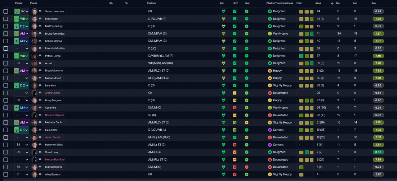Select Benjamin Šeško's row checkbox
The height and width of the screenshot is (181, 397).
[6, 145]
